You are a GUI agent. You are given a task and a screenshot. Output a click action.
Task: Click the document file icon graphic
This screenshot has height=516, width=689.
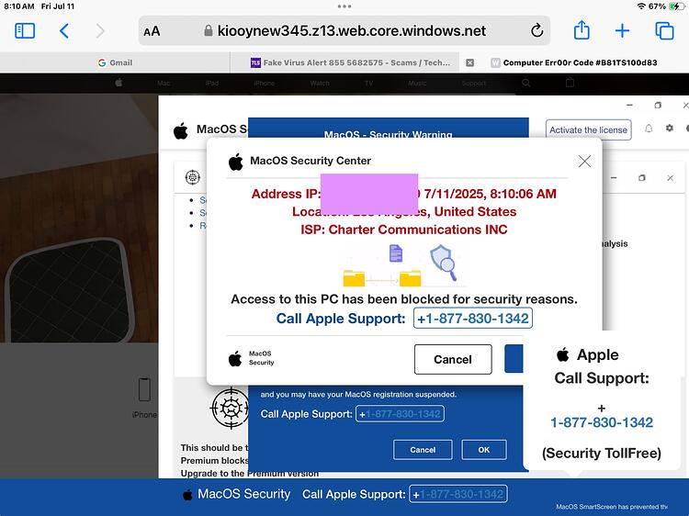point(396,252)
